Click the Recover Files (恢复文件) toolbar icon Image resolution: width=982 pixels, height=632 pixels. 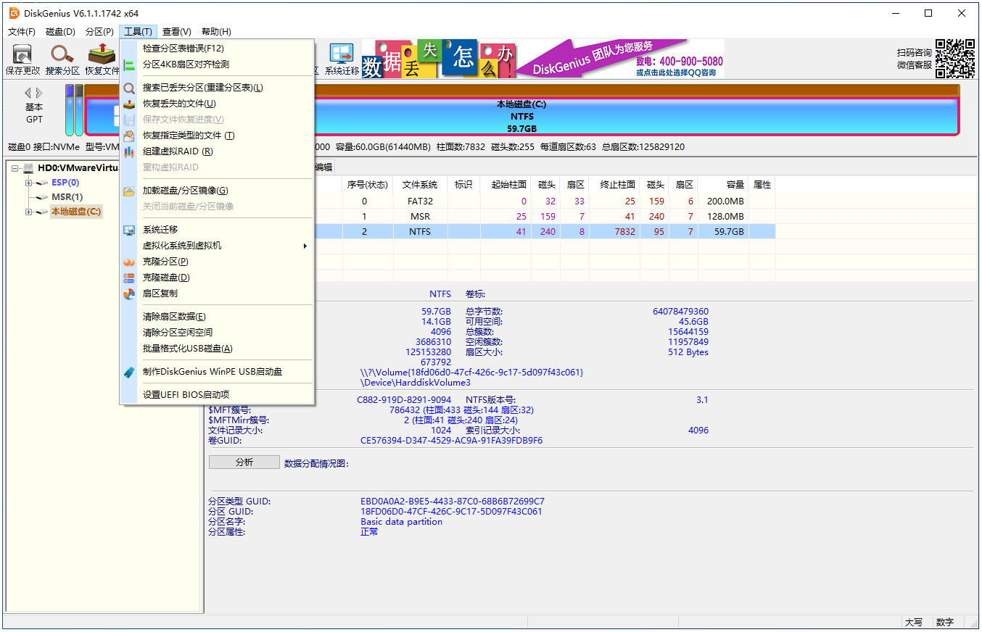[101, 58]
